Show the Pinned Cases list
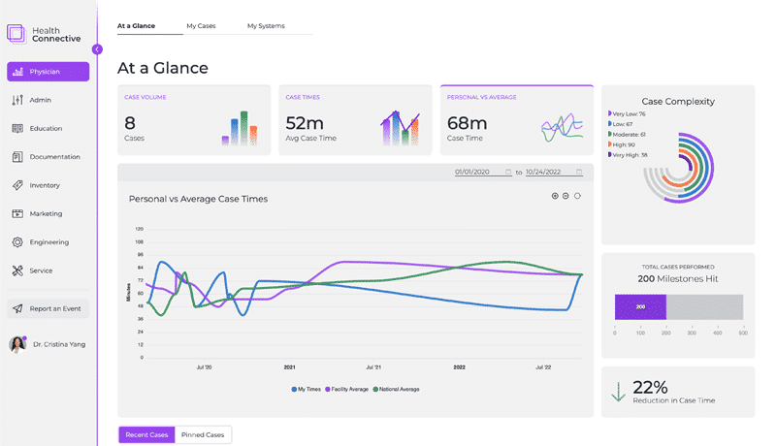This screenshot has width=776, height=446. point(203,434)
